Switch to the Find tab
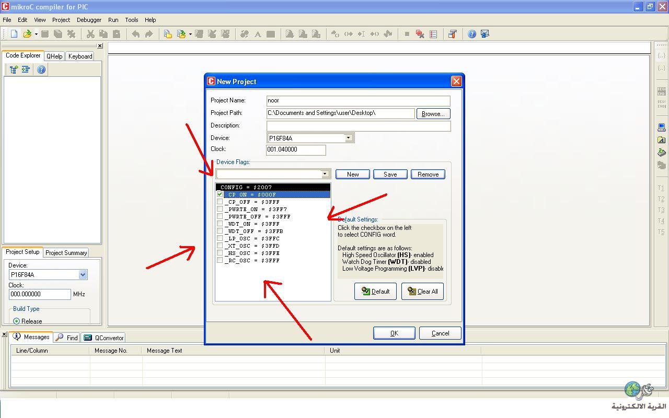 click(x=67, y=338)
